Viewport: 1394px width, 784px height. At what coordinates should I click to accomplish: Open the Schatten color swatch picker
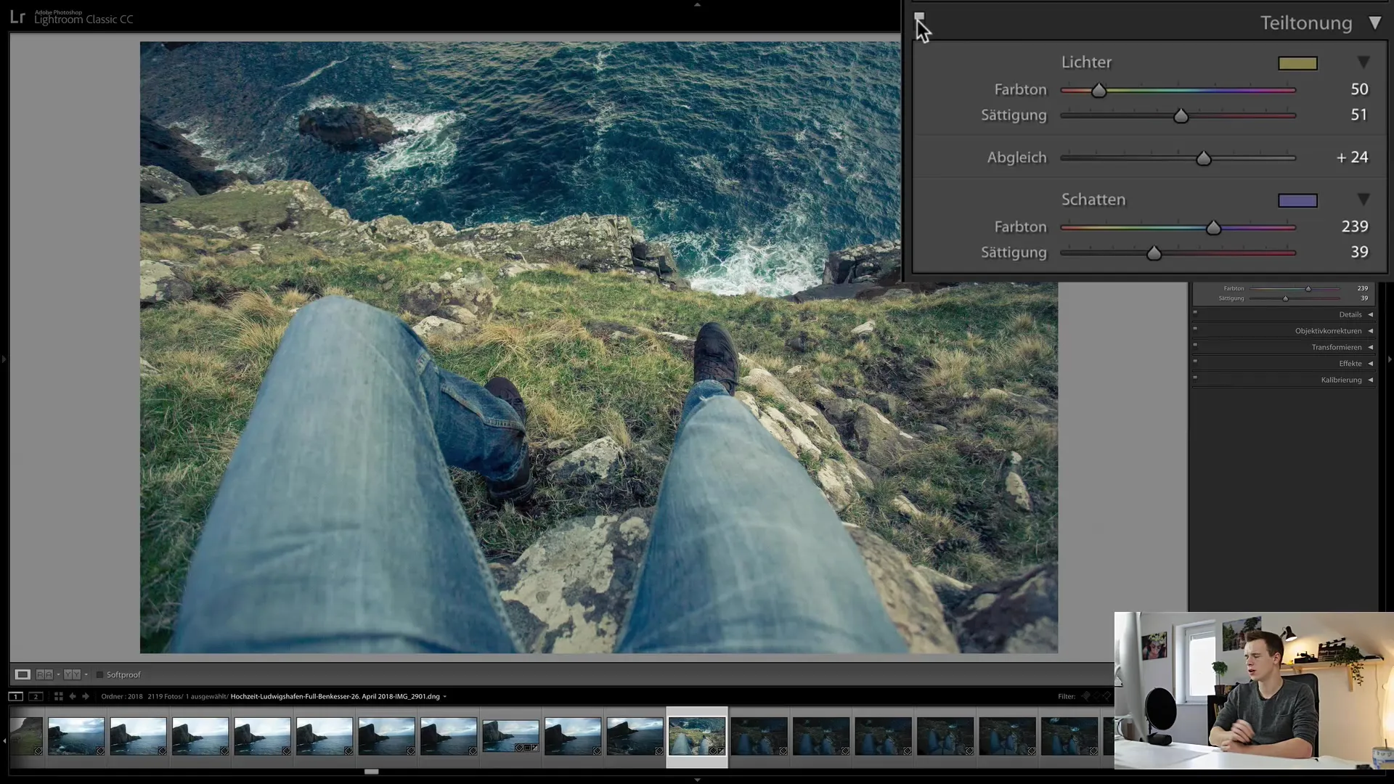coord(1297,200)
